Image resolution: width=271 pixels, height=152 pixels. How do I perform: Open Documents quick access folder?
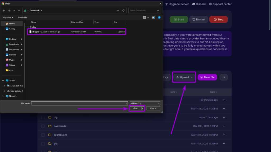(x=14, y=50)
